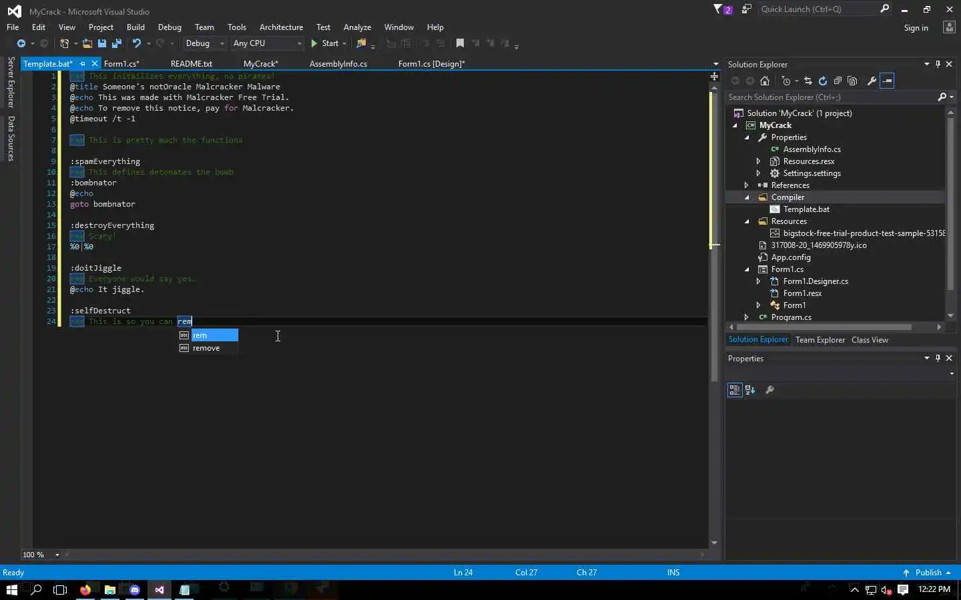Click the Alphabetical sort icon in the Properties panel

click(750, 390)
